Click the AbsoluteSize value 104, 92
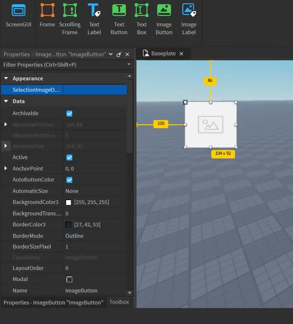The image size is (293, 324). 74,146
